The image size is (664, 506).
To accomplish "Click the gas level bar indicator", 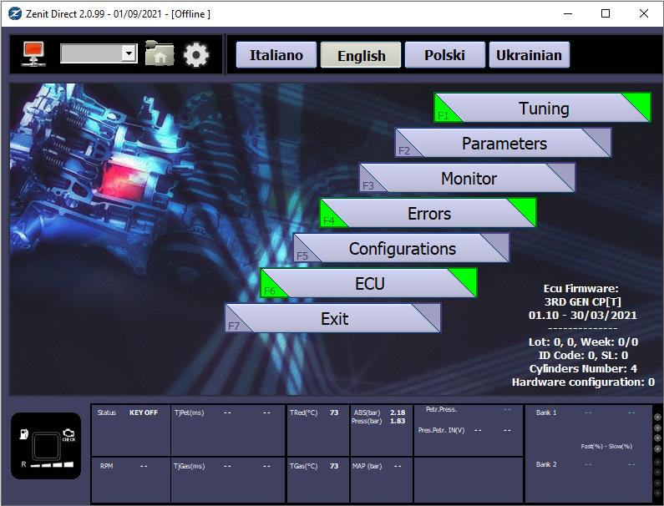I will coord(52,465).
